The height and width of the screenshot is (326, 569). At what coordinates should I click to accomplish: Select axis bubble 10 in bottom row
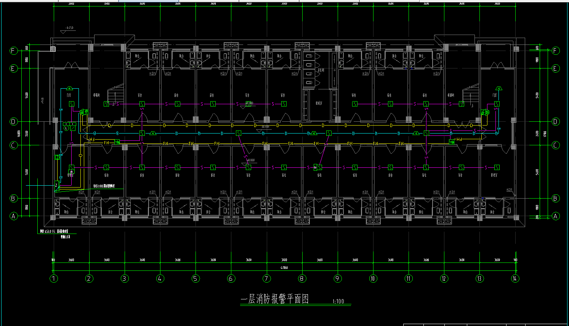tap(373, 278)
